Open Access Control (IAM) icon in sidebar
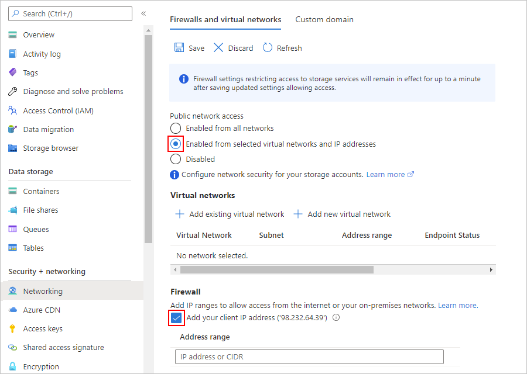This screenshot has height=374, width=527. [x=13, y=110]
